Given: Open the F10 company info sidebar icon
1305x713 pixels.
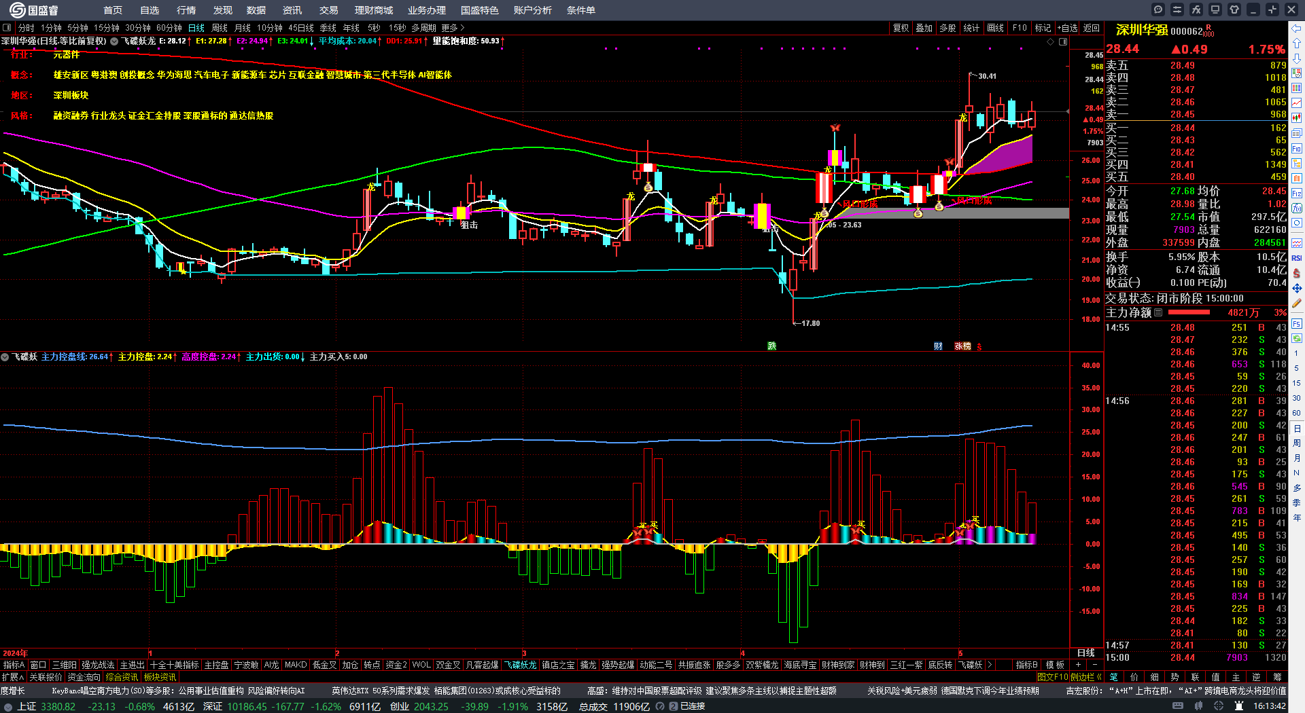Looking at the screenshot, I should 1297,148.
